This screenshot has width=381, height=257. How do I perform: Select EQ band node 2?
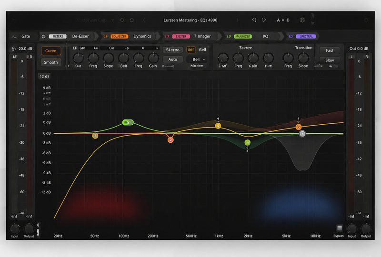pos(170,139)
